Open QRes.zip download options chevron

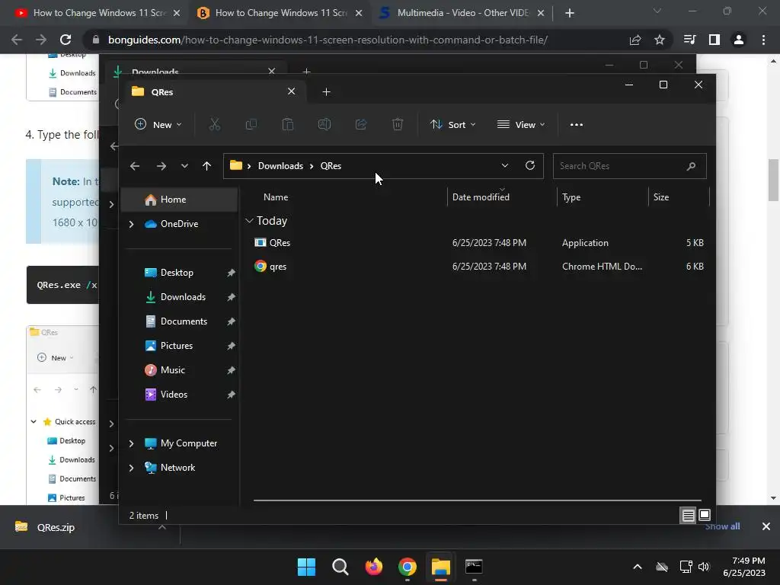162,527
